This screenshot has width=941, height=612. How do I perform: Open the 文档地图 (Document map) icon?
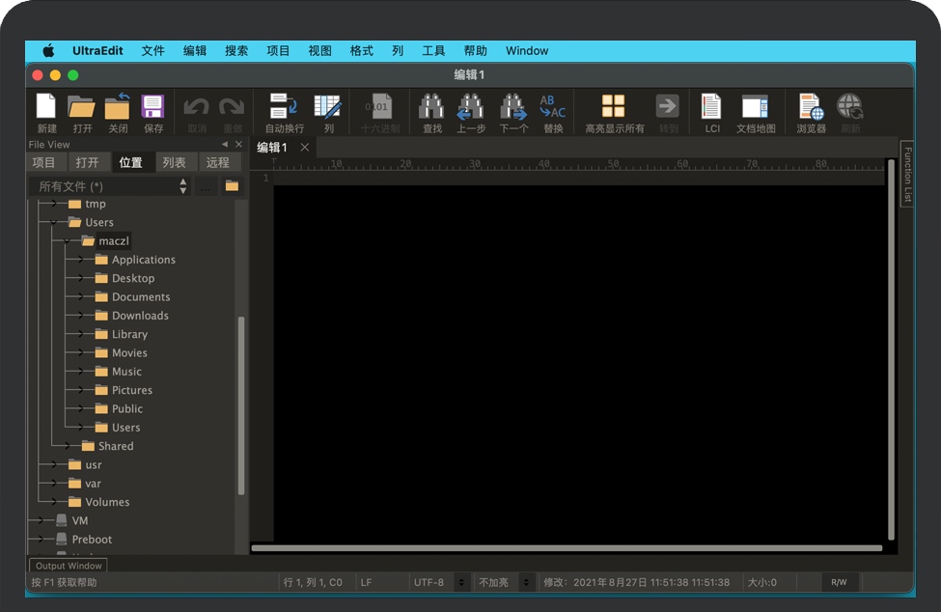[x=755, y=107]
